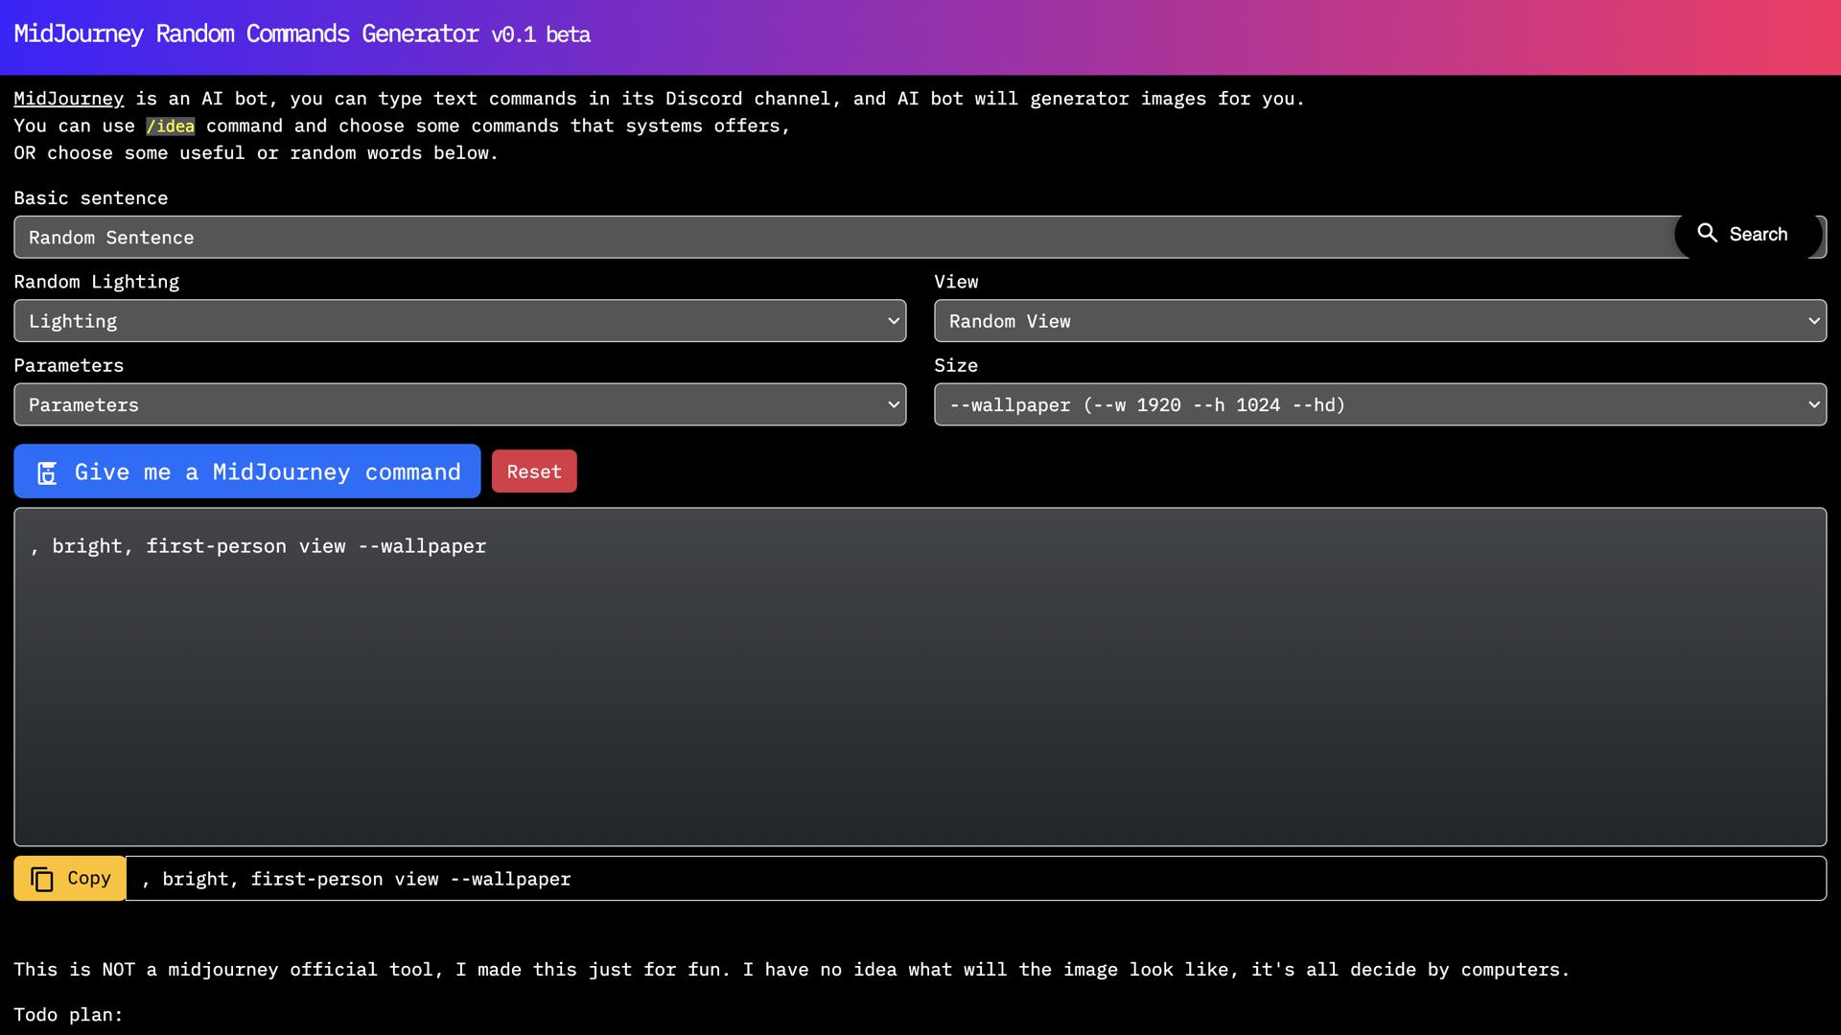Open the wallpaper Size dropdown
1841x1035 pixels.
tap(1381, 404)
